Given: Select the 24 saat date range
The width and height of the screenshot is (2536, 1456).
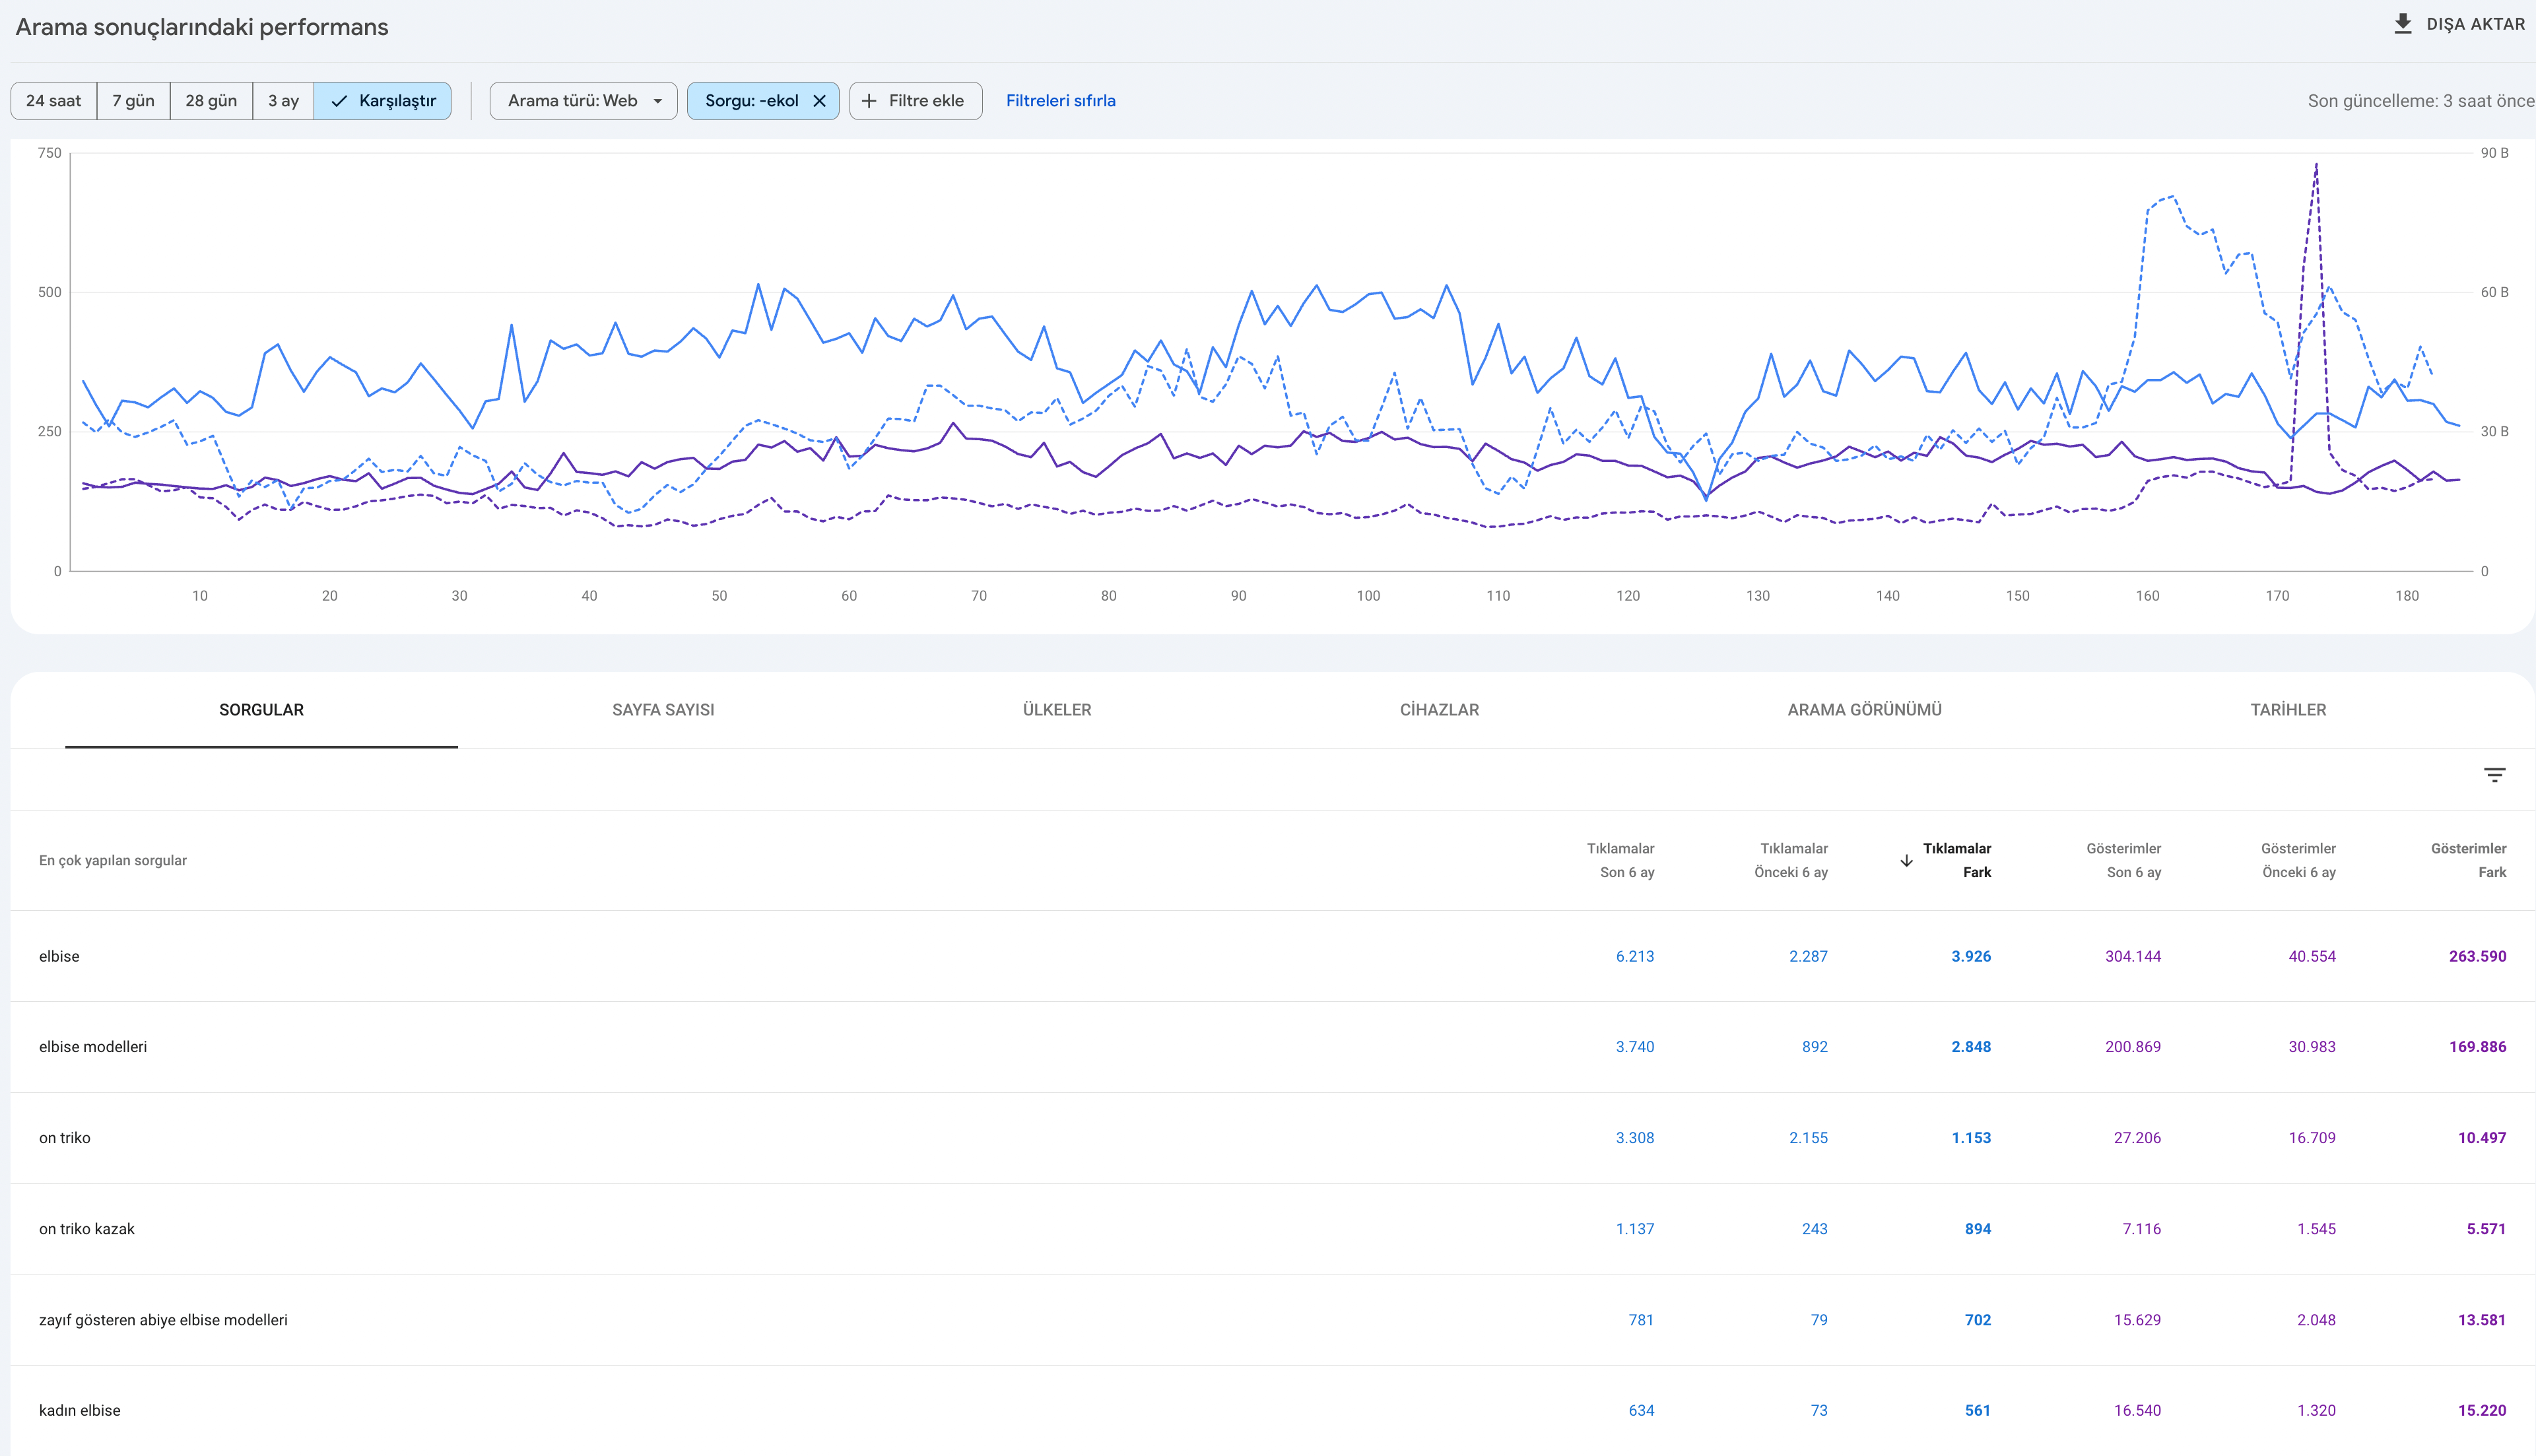Looking at the screenshot, I should coord(54,101).
